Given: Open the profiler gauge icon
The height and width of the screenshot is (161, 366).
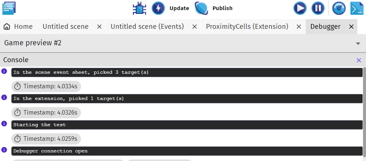Looking at the screenshot, I should coord(339,8).
